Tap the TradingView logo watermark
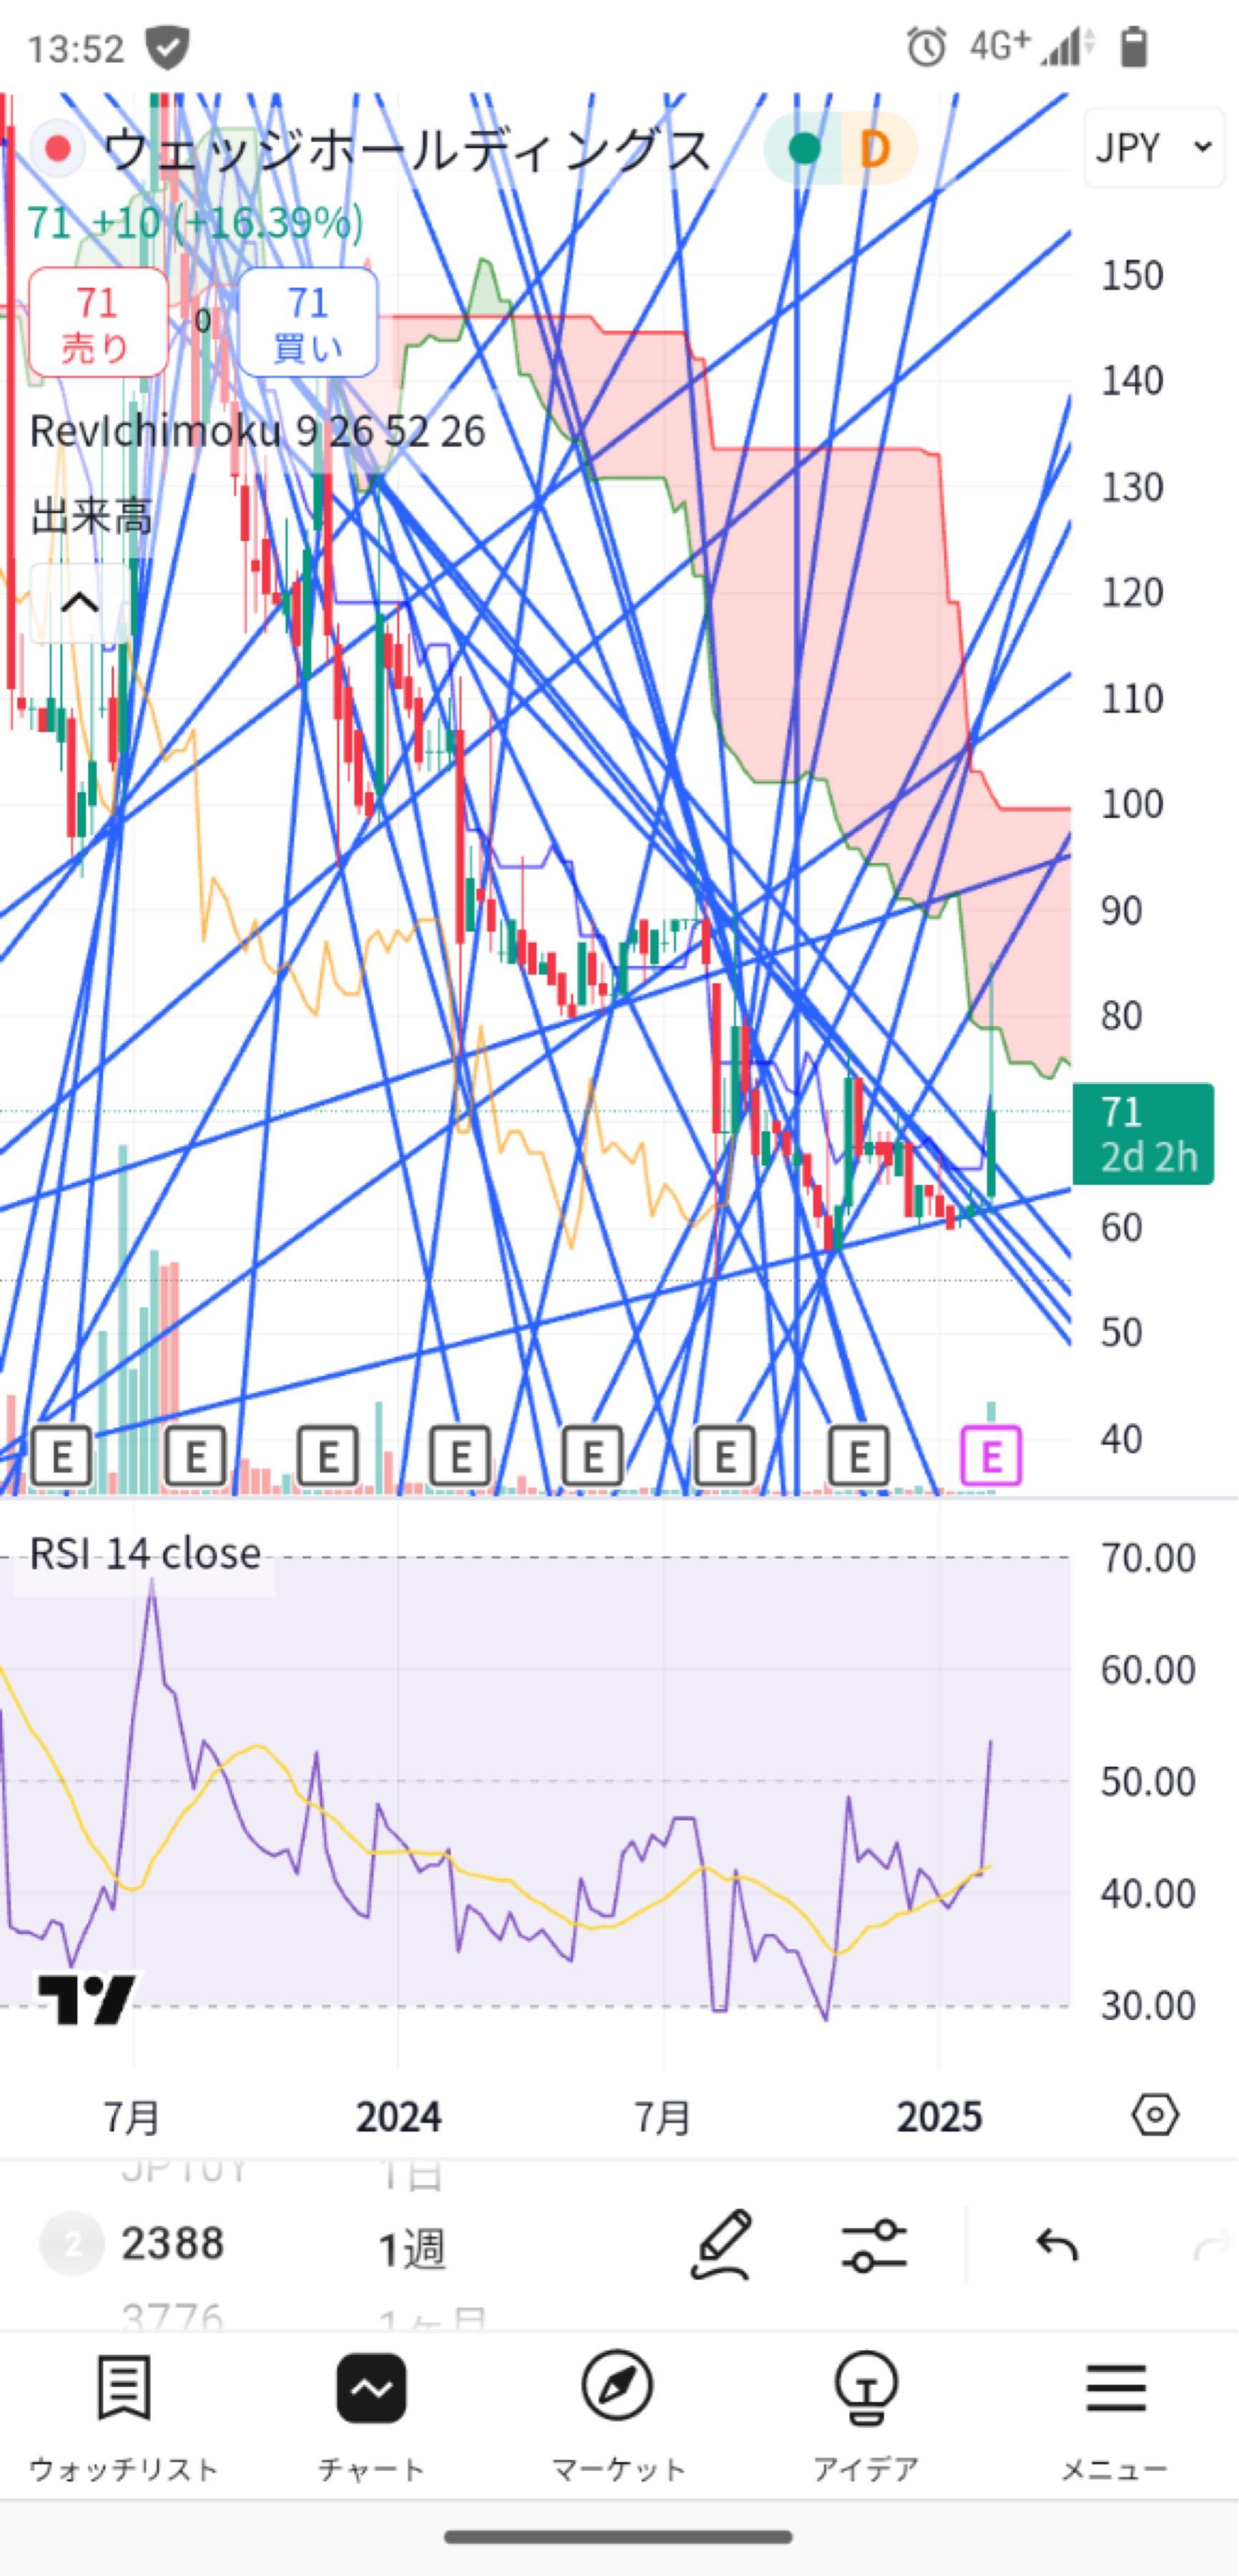The width and height of the screenshot is (1239, 2576). tap(87, 1999)
